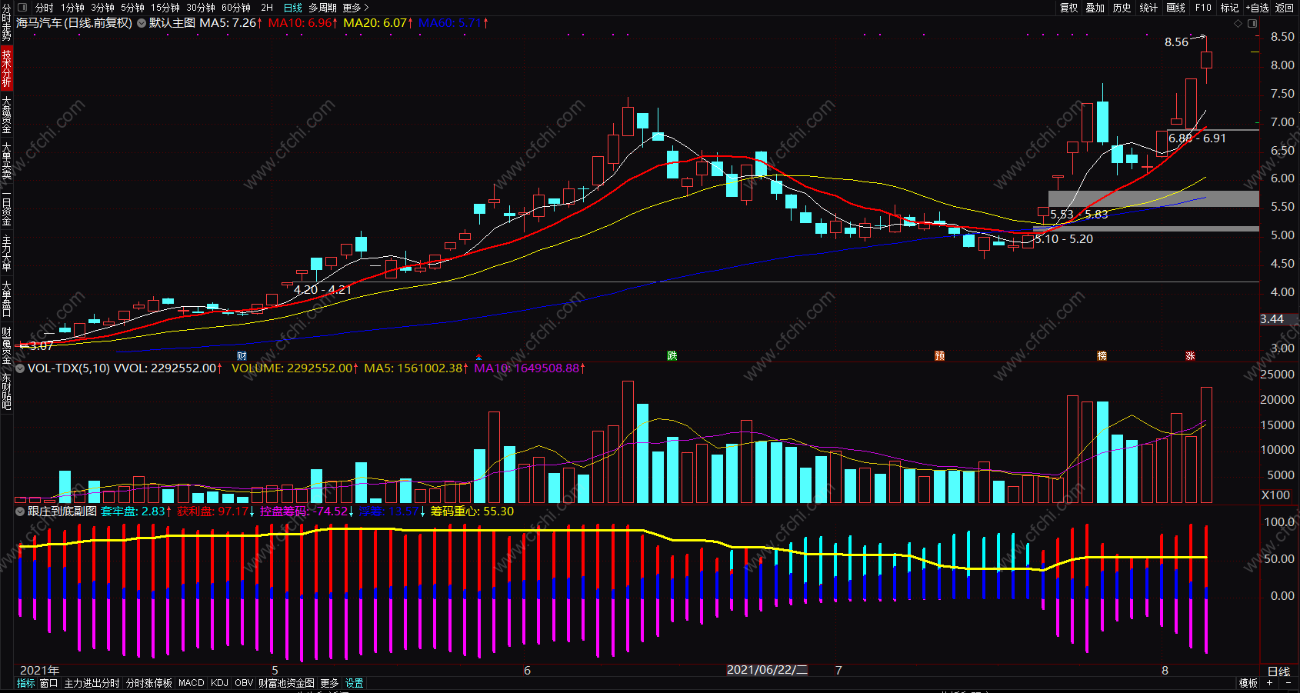Open the 跟庄到底副图 indicator dropdown arrow

[20, 511]
